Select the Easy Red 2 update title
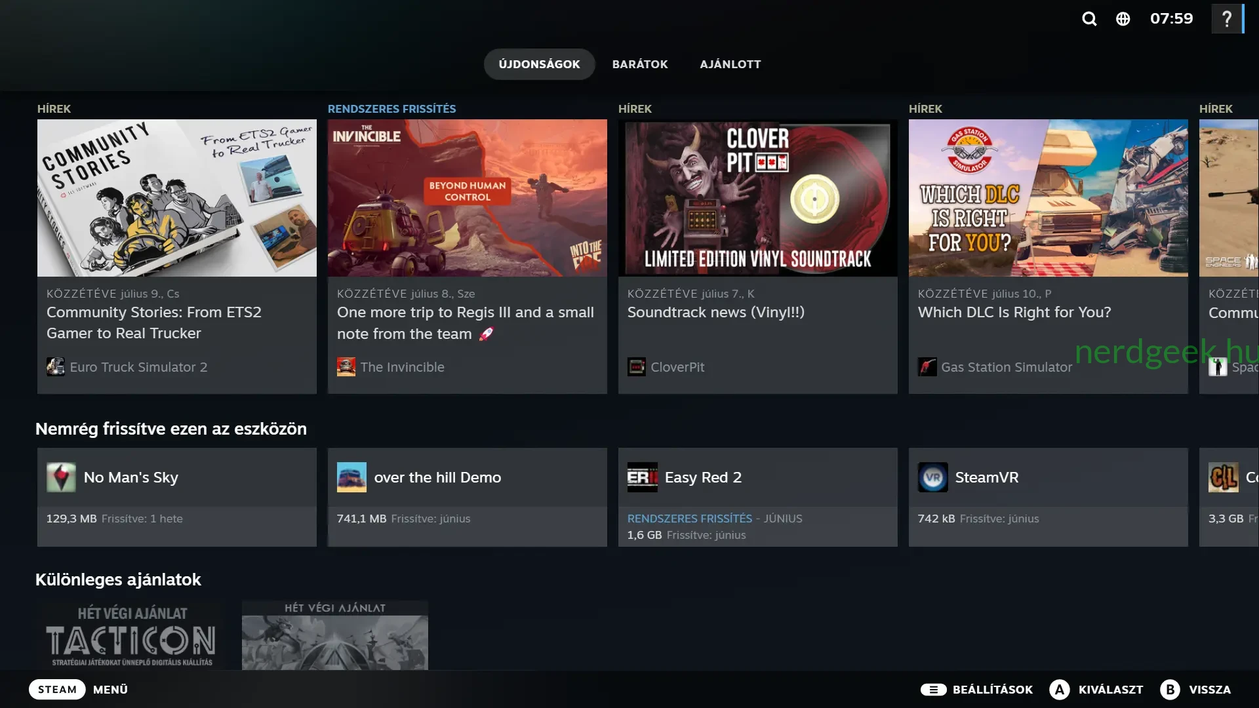Viewport: 1259px width, 708px height. [703, 477]
